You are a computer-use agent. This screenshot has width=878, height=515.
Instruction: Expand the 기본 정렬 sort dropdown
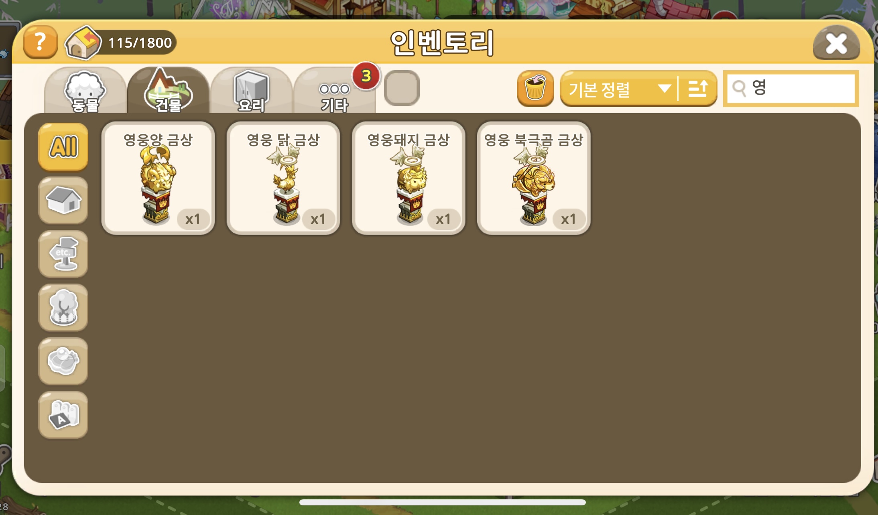[618, 89]
